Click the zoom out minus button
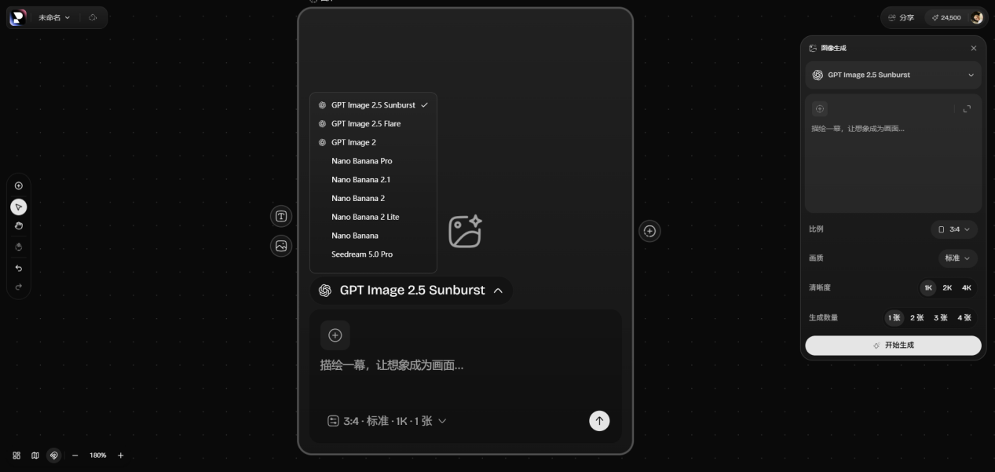 (75, 456)
